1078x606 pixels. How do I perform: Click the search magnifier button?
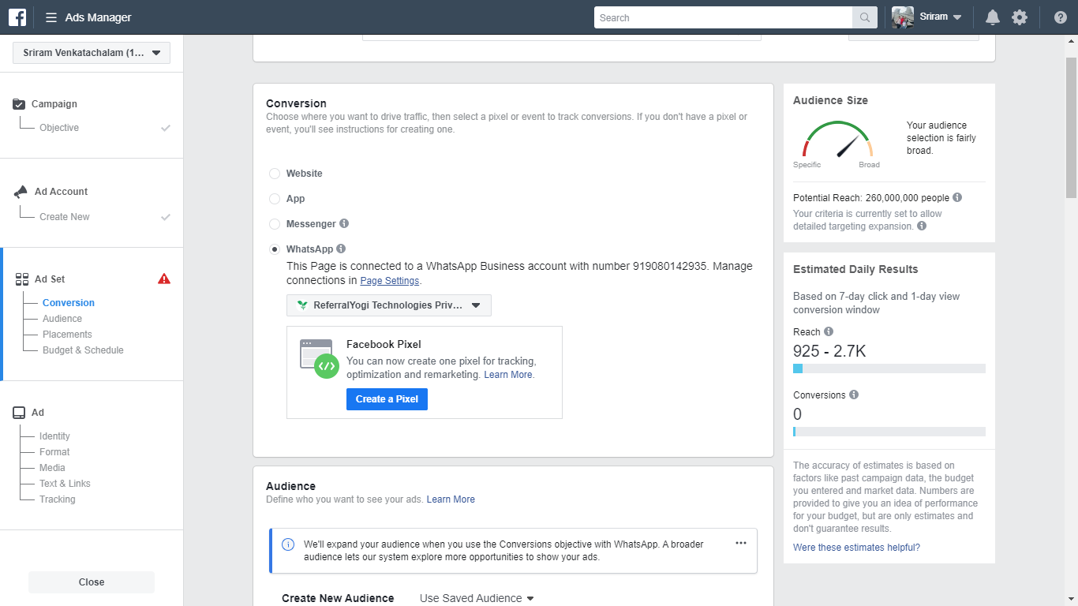[864, 17]
